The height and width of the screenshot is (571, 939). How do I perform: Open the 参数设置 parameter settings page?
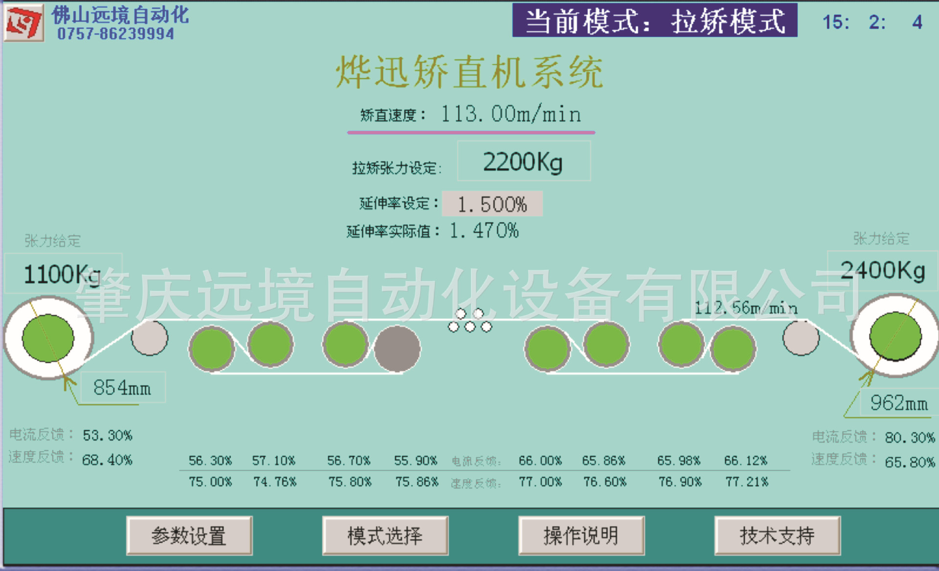(189, 536)
